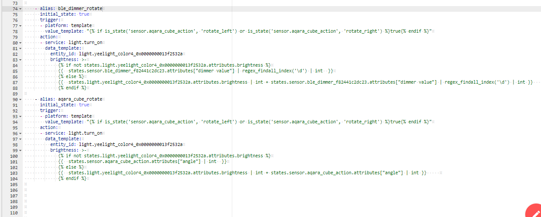
Task: Click 'rotate_right' string on line 78
Action: pyautogui.click(x=363, y=31)
